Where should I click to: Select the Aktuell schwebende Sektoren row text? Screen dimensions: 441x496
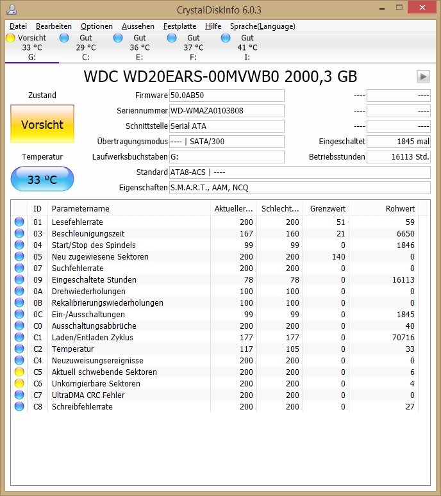[x=104, y=372]
